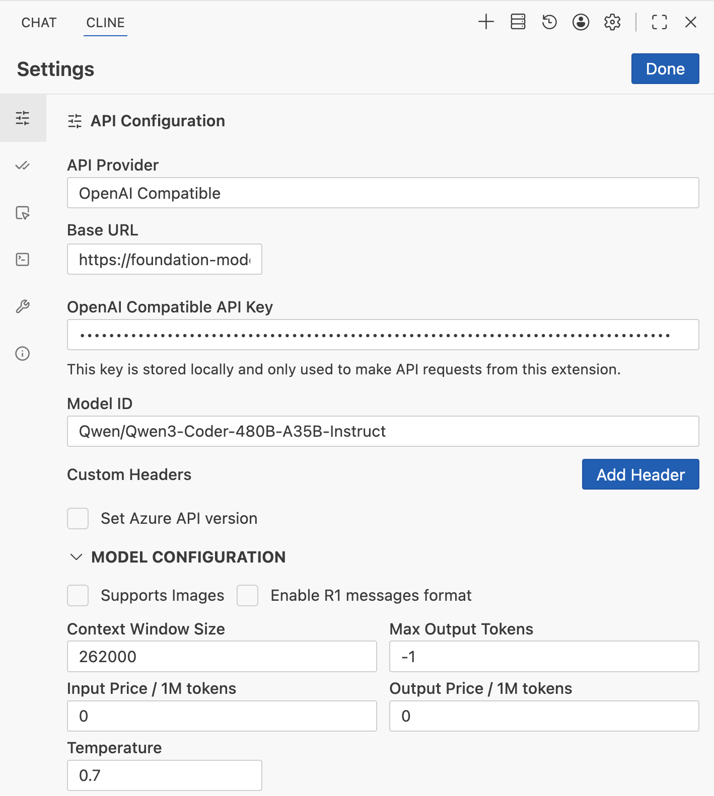Click the settings gear icon

click(x=612, y=22)
